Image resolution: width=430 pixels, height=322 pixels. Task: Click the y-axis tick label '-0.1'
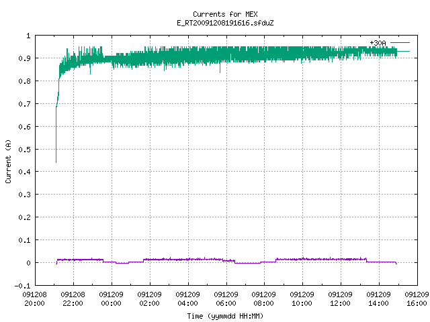pyautogui.click(x=22, y=286)
